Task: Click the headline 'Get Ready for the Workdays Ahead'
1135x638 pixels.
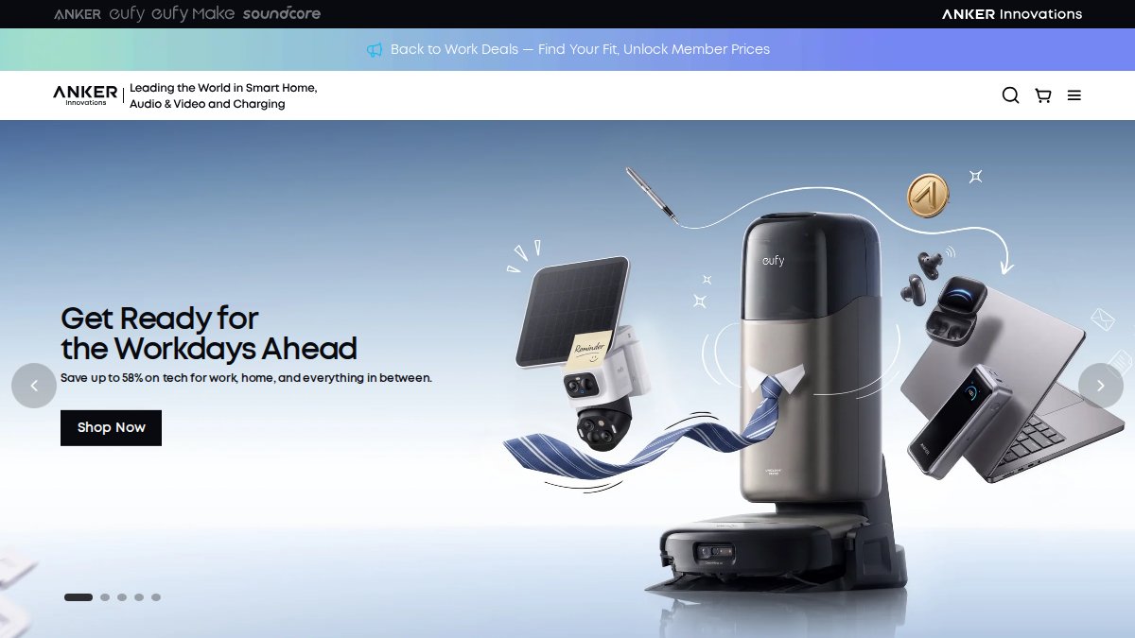Action: coord(208,333)
